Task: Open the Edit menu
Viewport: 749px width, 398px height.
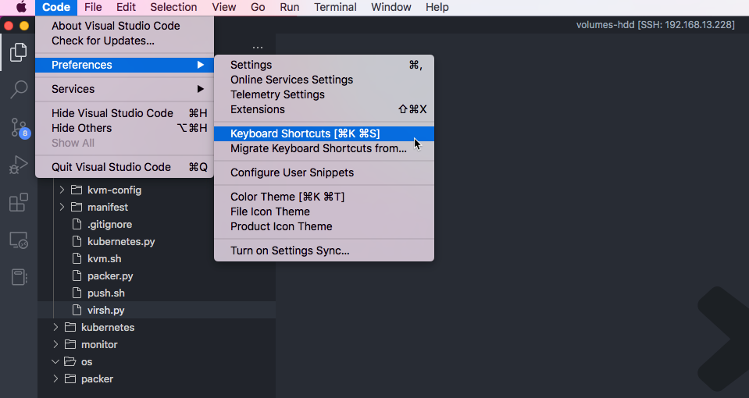Action: point(126,7)
